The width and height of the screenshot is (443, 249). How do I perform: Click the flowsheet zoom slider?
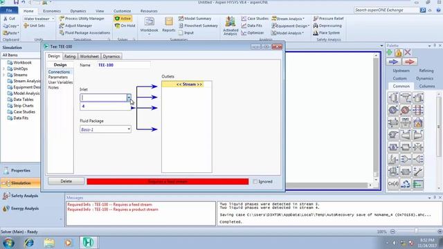[x=416, y=231]
